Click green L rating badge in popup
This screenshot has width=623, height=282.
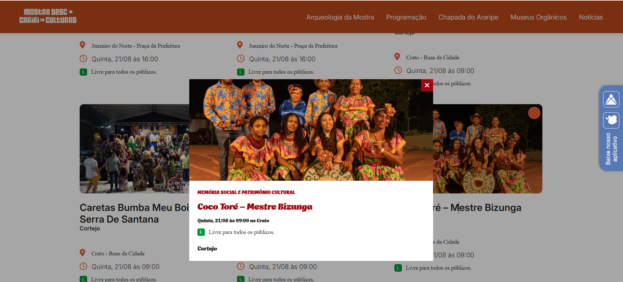(201, 232)
